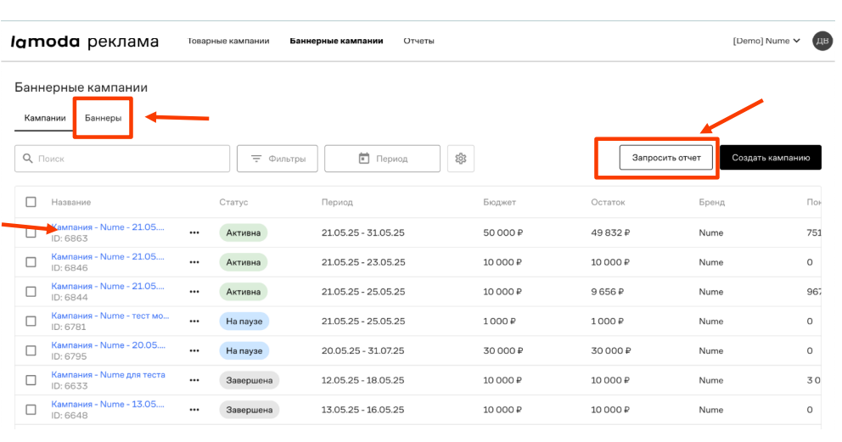
Task: Switch to the Баннеры tab
Action: (x=103, y=118)
